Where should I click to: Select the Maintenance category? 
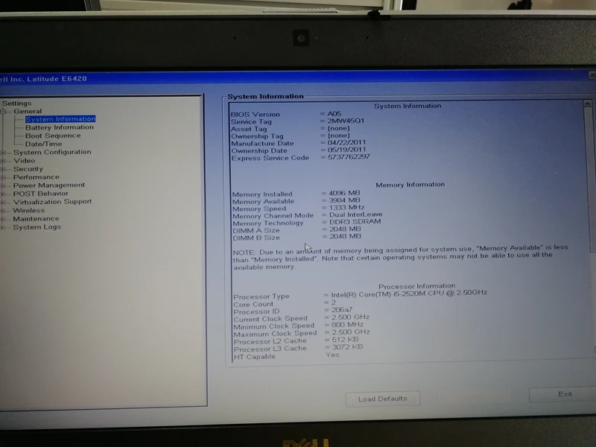coord(36,219)
